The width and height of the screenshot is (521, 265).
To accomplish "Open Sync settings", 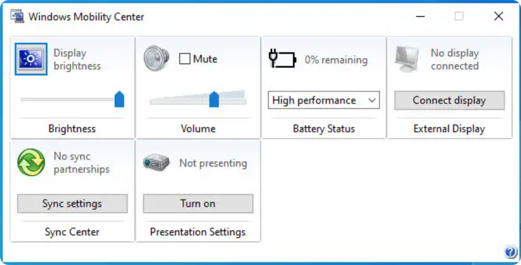I will tap(72, 204).
